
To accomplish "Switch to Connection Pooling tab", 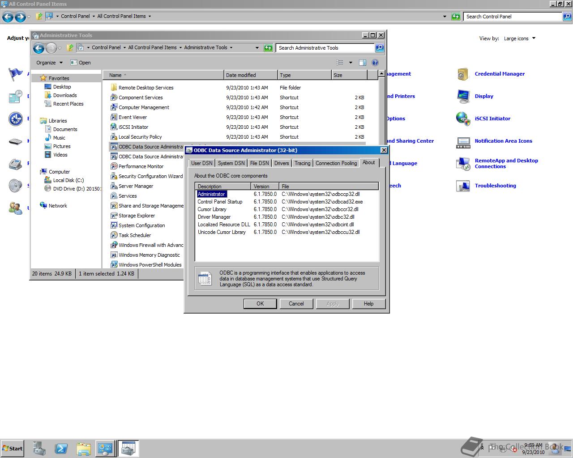I will tap(336, 163).
